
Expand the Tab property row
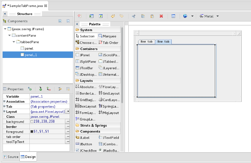click(x=4, y=106)
